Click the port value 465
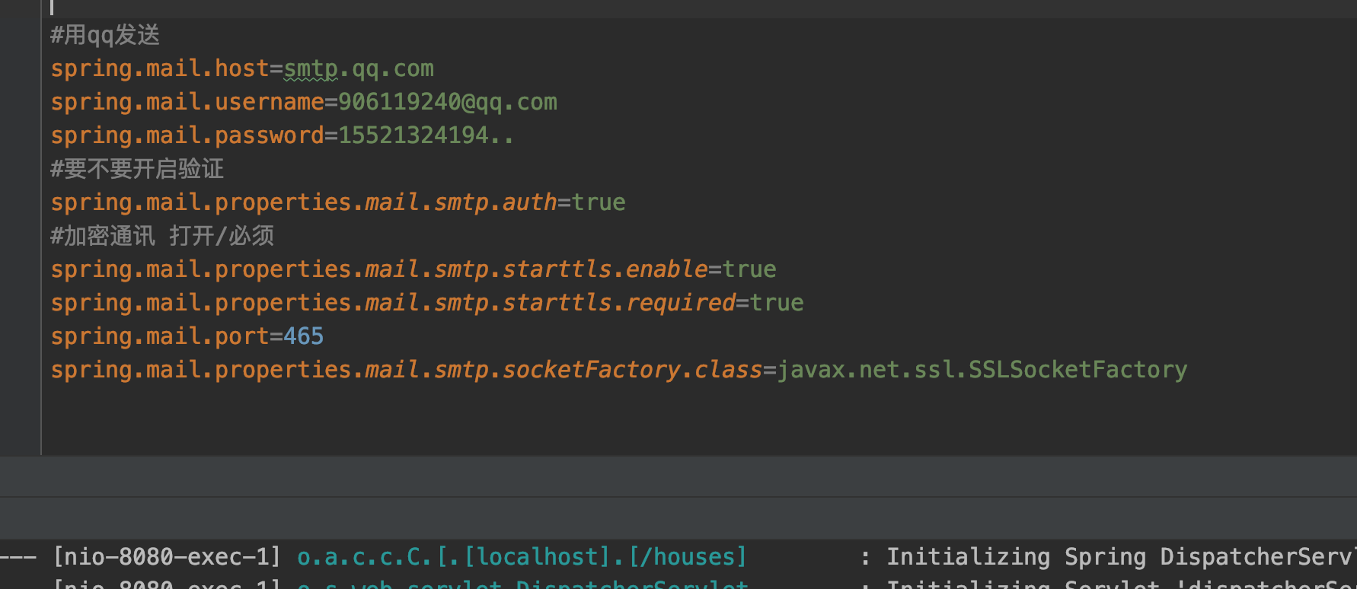Viewport: 1357px width, 589px height. click(304, 336)
